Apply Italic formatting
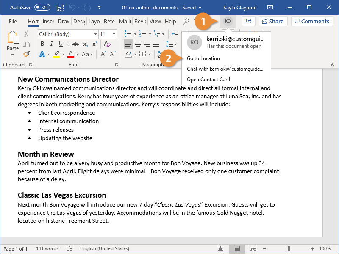 (52, 44)
